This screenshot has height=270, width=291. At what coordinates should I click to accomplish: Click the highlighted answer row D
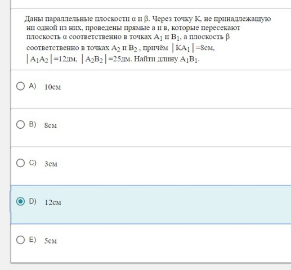151,205
